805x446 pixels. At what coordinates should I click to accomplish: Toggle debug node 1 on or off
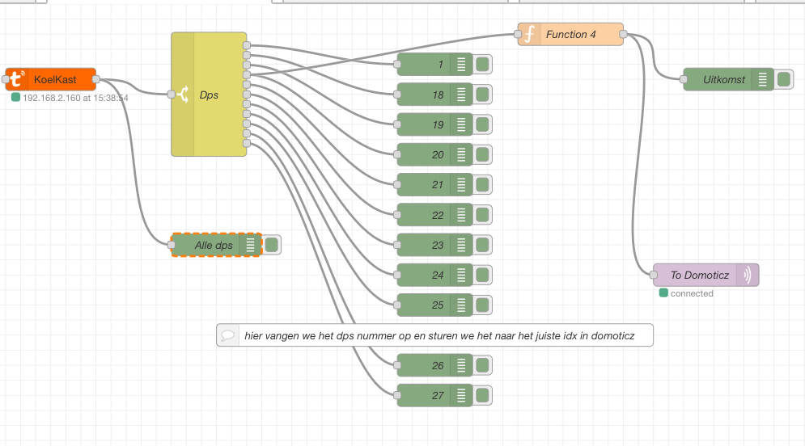coord(483,65)
